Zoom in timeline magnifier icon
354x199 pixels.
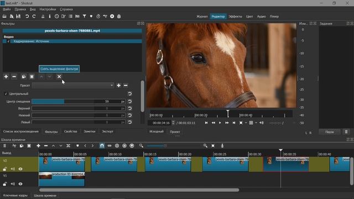205,146
